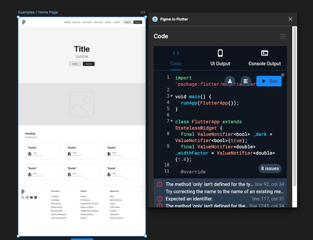313x240 pixels.
Task: Select the Heading text above the quotes
Action: point(30,134)
